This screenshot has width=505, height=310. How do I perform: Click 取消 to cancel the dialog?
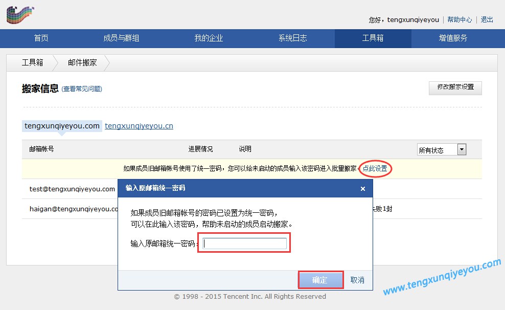pos(357,280)
